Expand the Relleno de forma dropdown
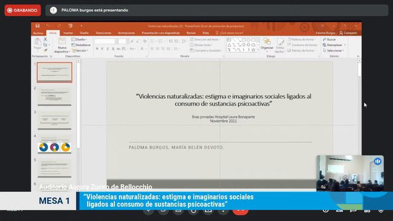This screenshot has height=221, width=393. coord(302,39)
